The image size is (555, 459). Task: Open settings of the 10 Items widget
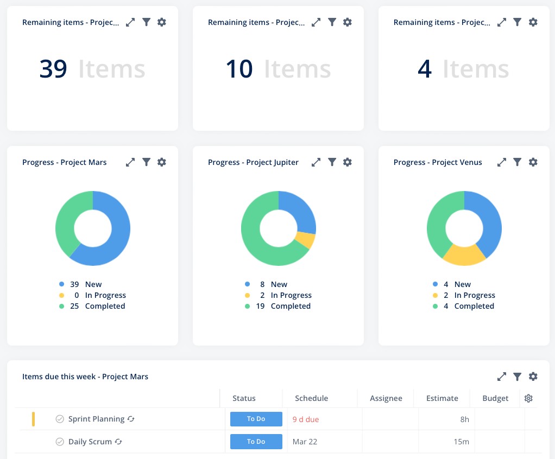coord(348,22)
